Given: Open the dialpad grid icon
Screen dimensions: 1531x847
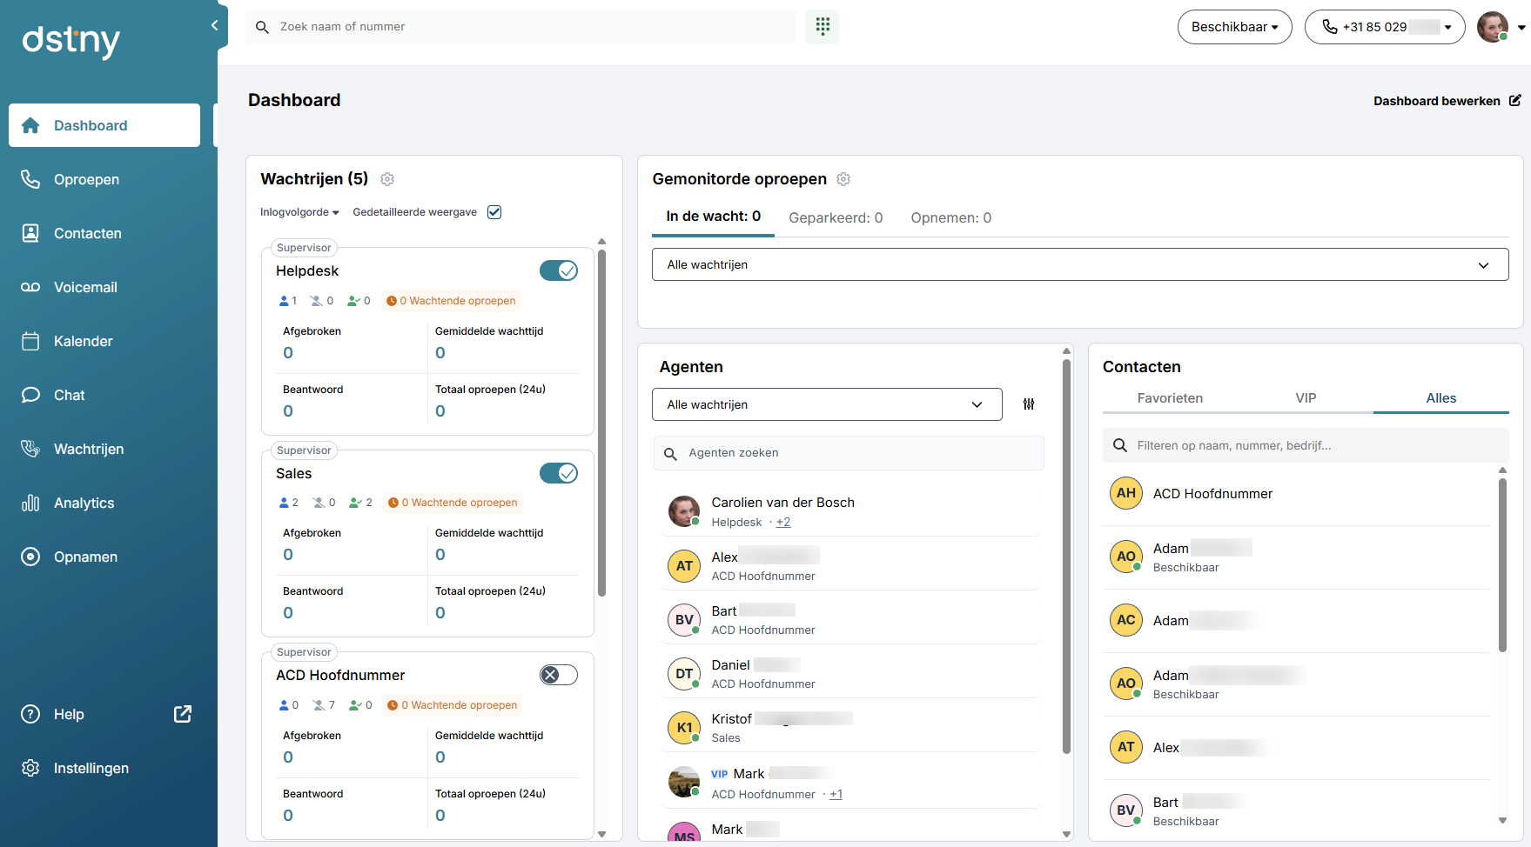Looking at the screenshot, I should pos(822,27).
